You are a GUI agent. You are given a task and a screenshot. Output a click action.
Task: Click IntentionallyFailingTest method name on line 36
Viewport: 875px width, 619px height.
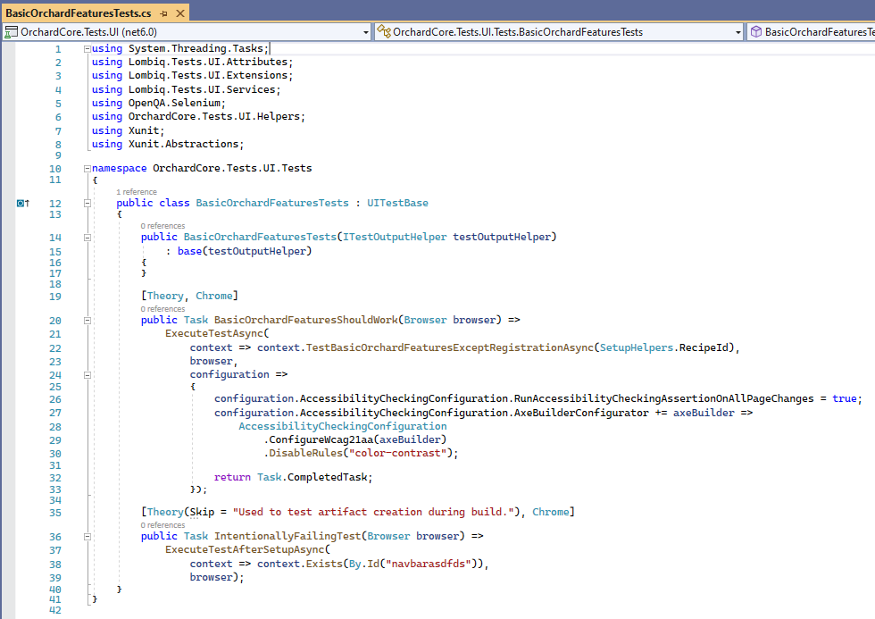[287, 536]
